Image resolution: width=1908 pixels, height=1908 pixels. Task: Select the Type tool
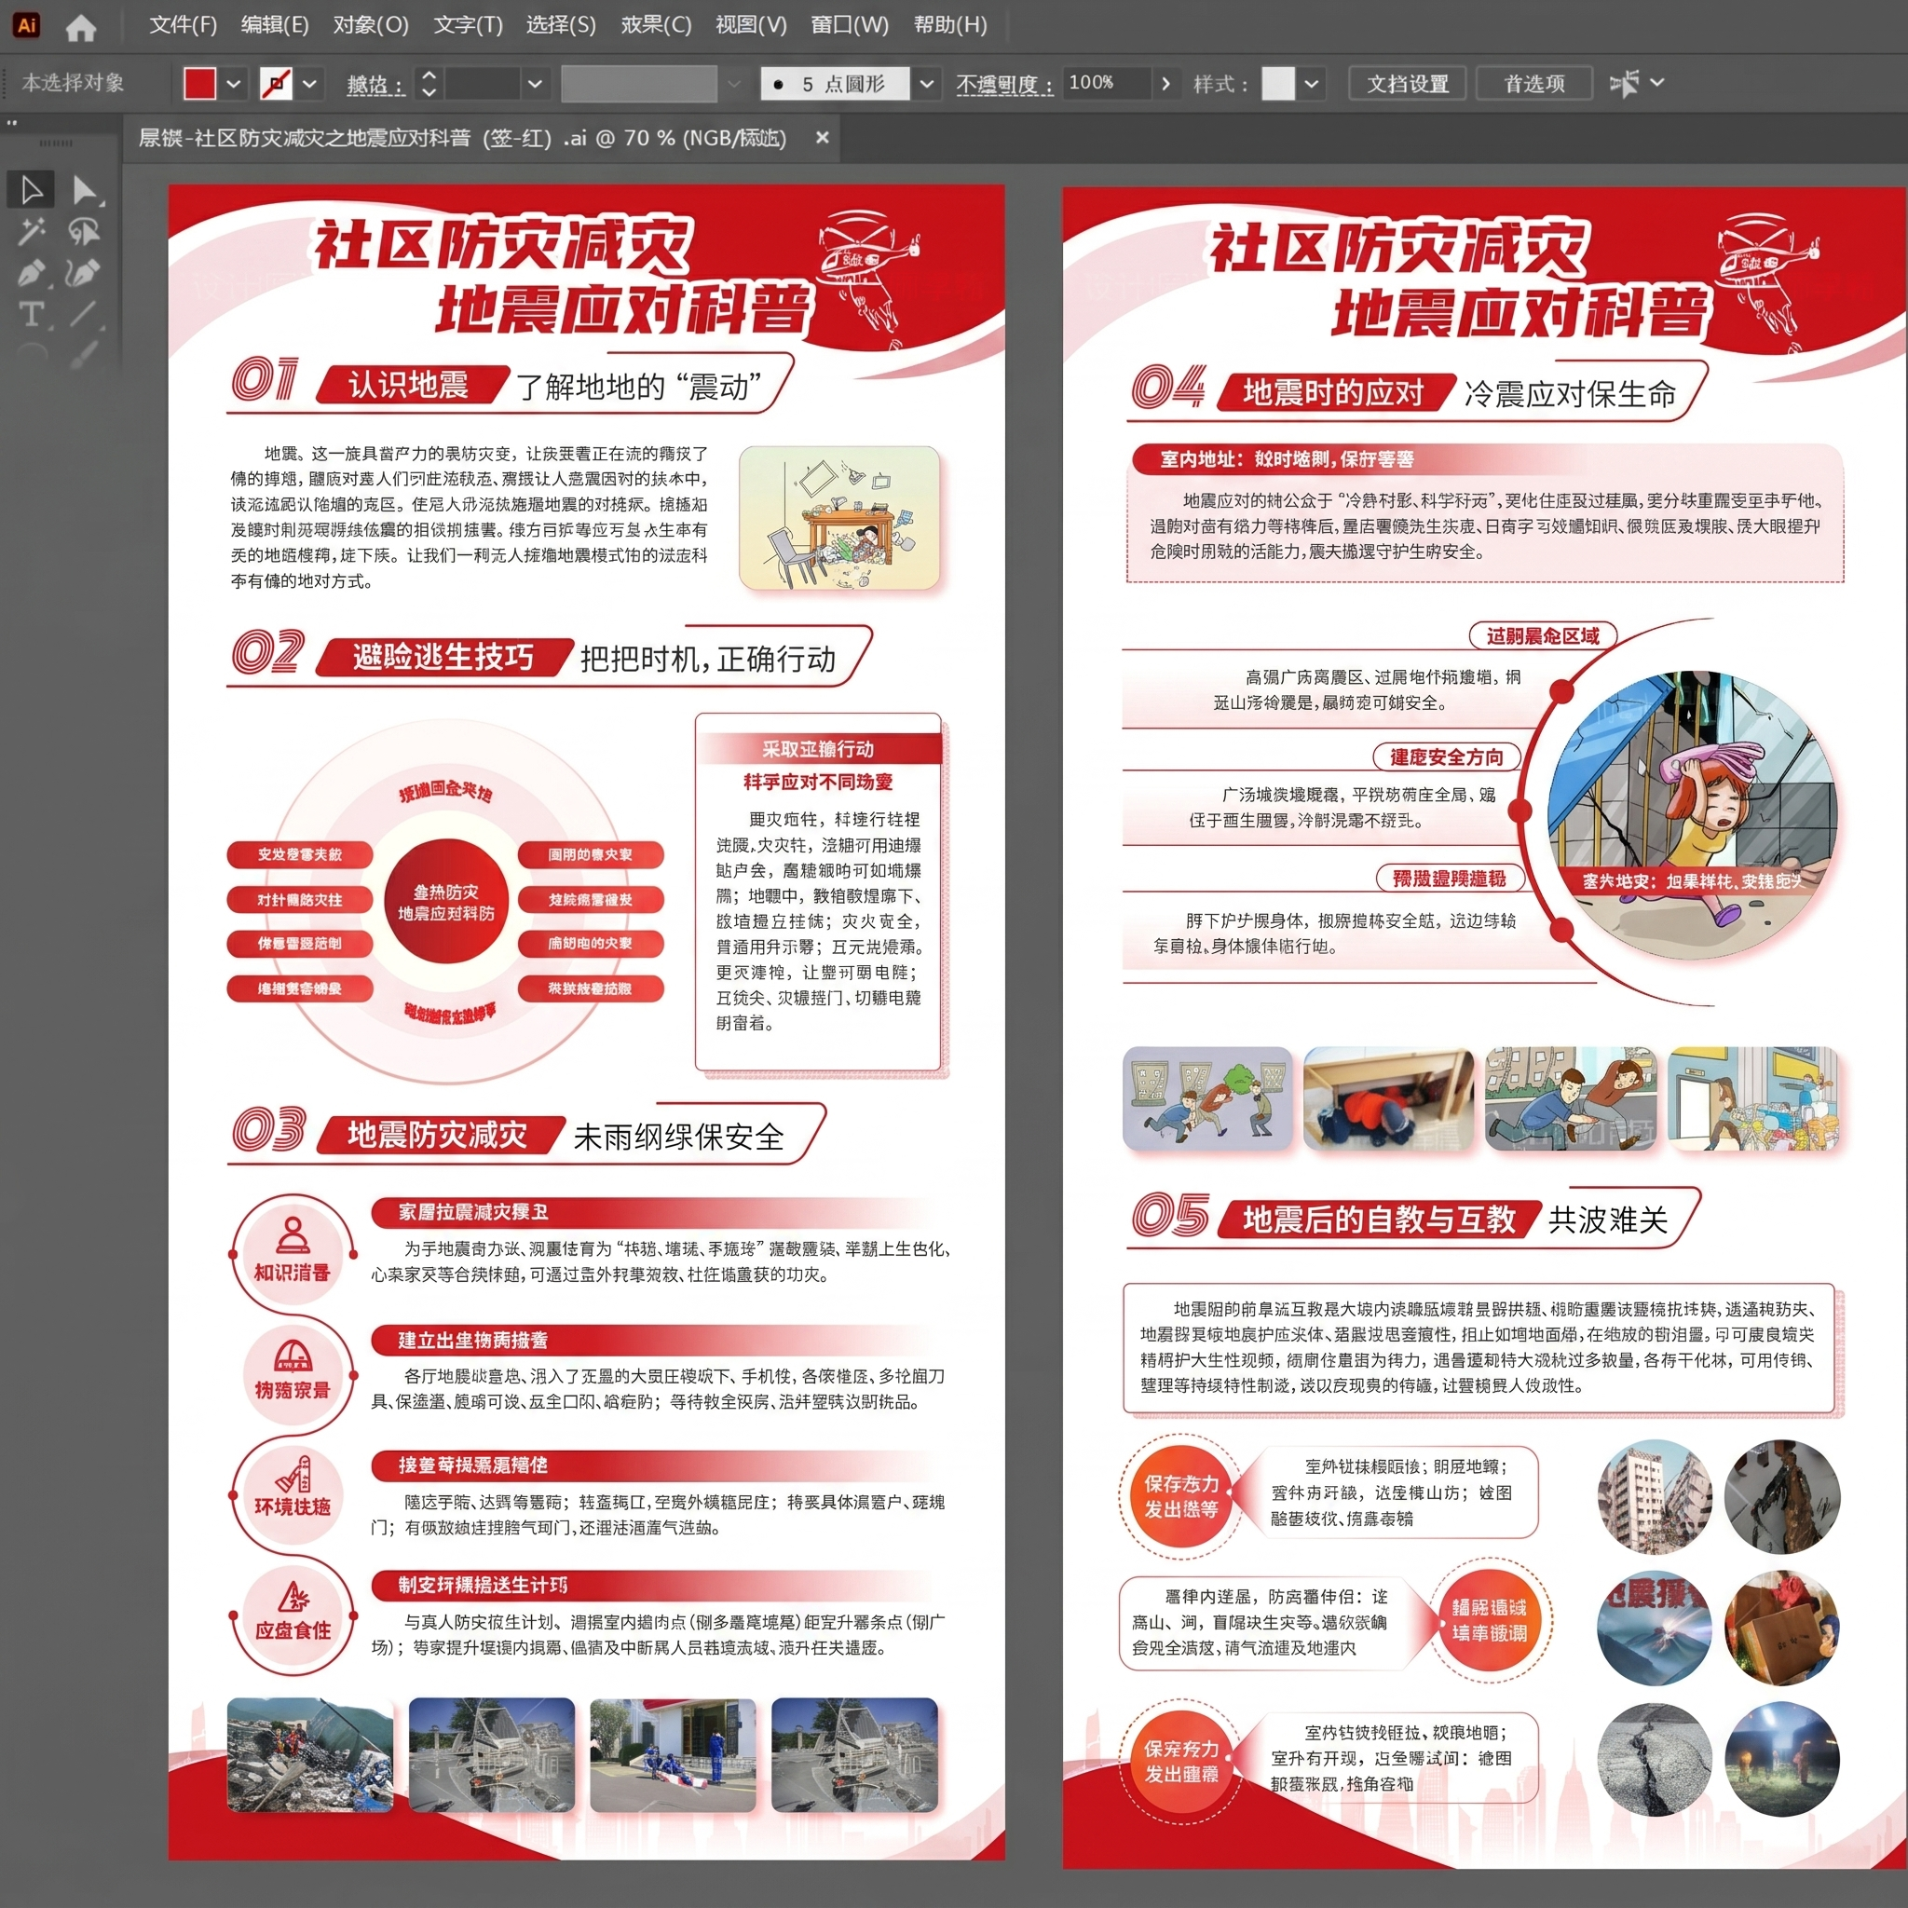tap(31, 314)
